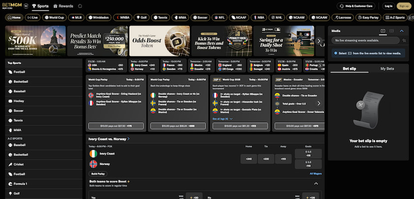Open the $500K bonus bets promo banner

35,41
